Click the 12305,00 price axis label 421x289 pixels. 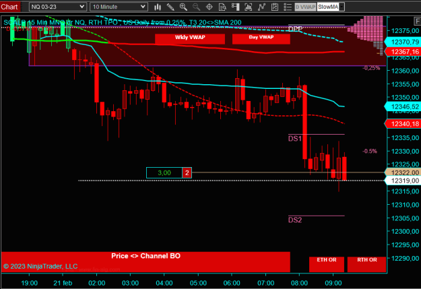coord(405,218)
